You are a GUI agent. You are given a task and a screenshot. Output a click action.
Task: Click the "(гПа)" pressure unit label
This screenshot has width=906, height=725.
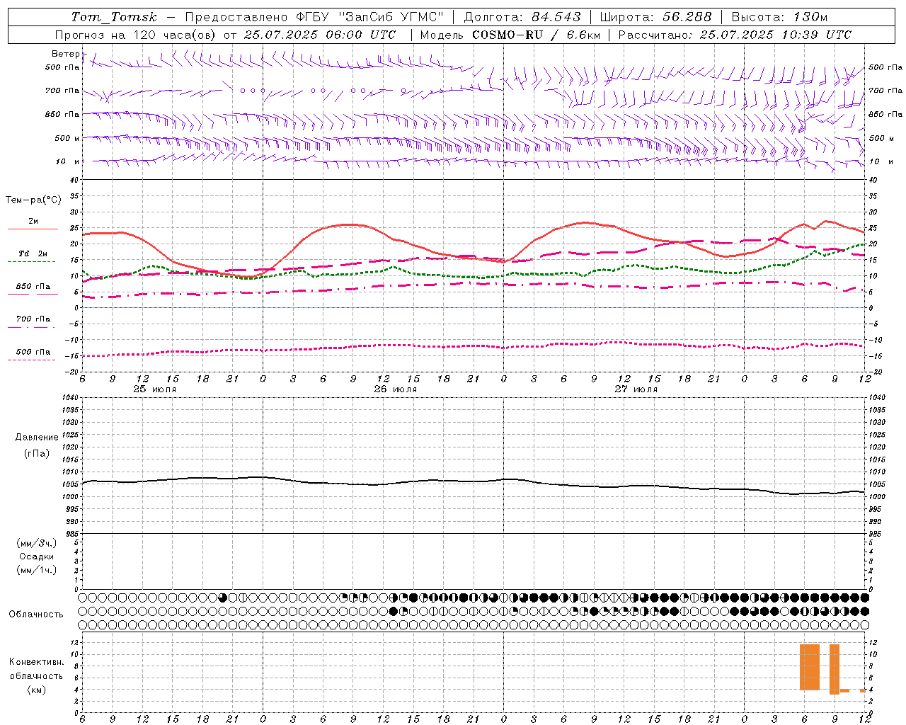coord(37,453)
